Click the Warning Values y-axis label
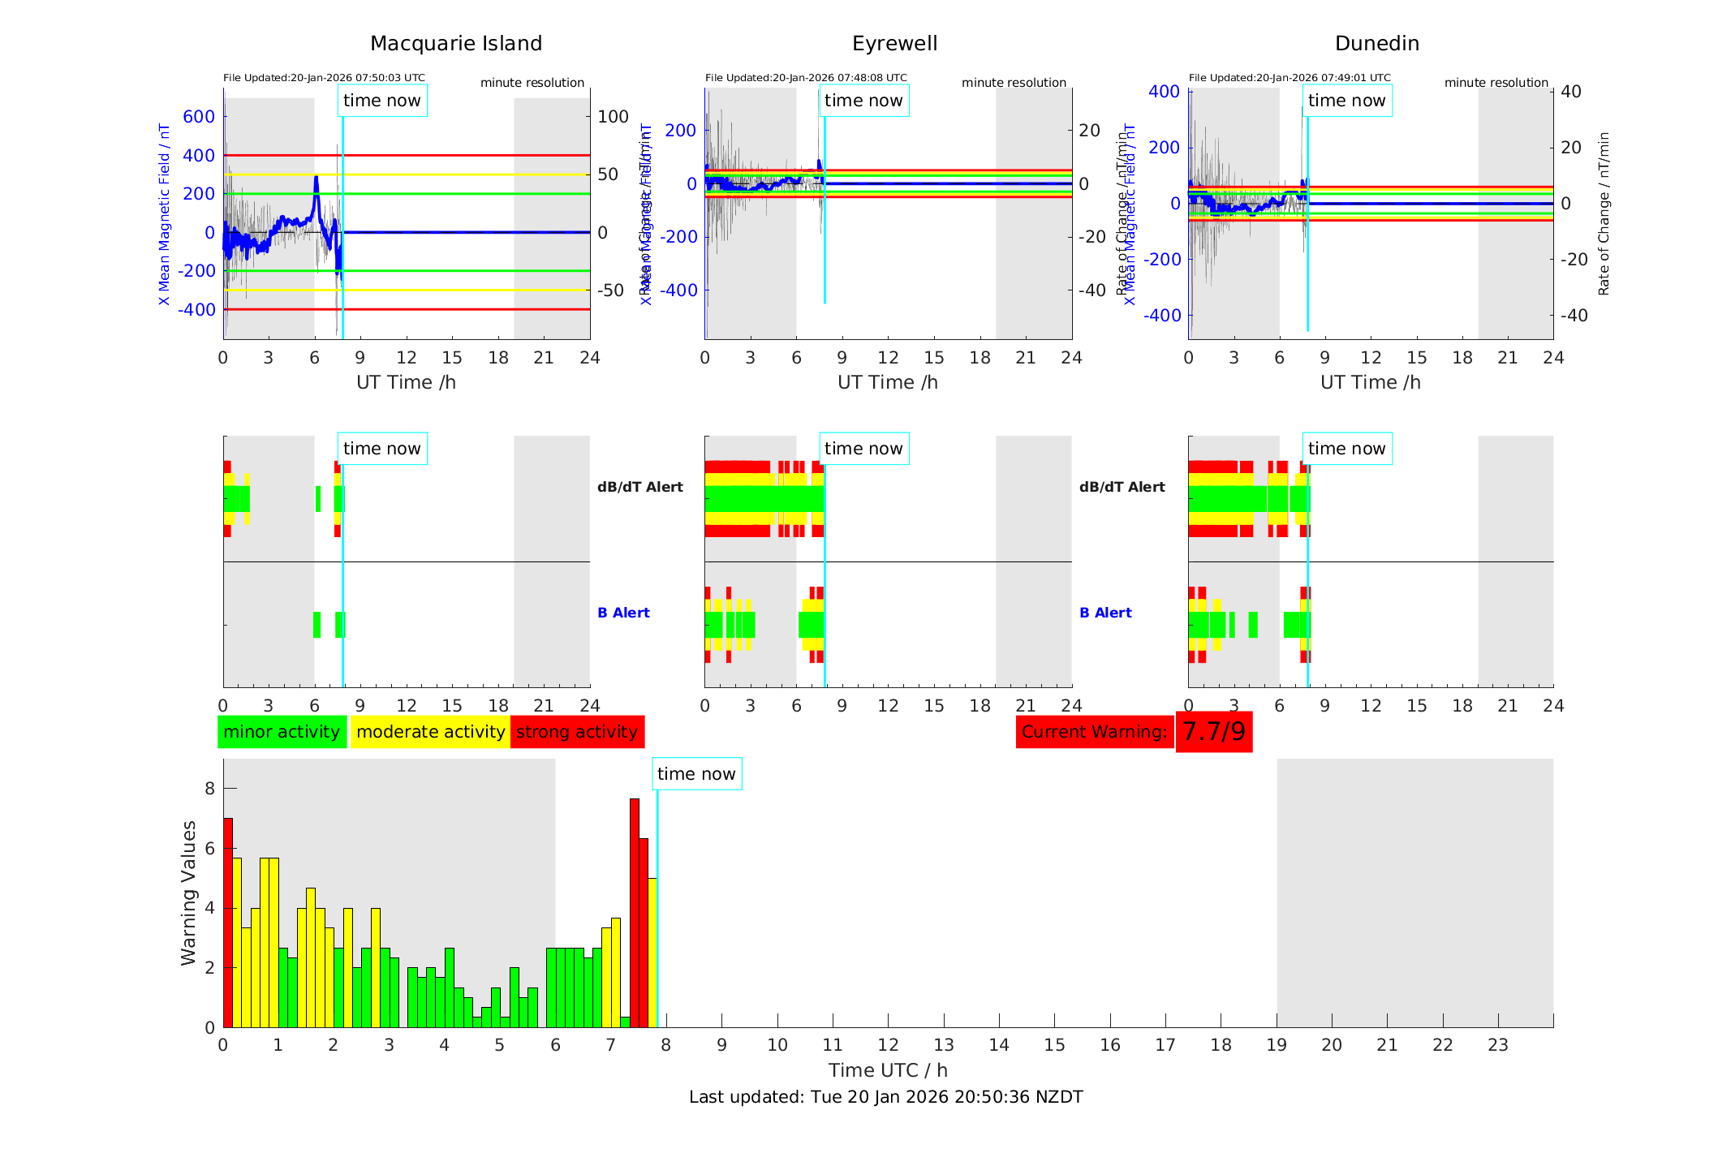Image resolution: width=1718 pixels, height=1166 pixels. pyautogui.click(x=189, y=893)
